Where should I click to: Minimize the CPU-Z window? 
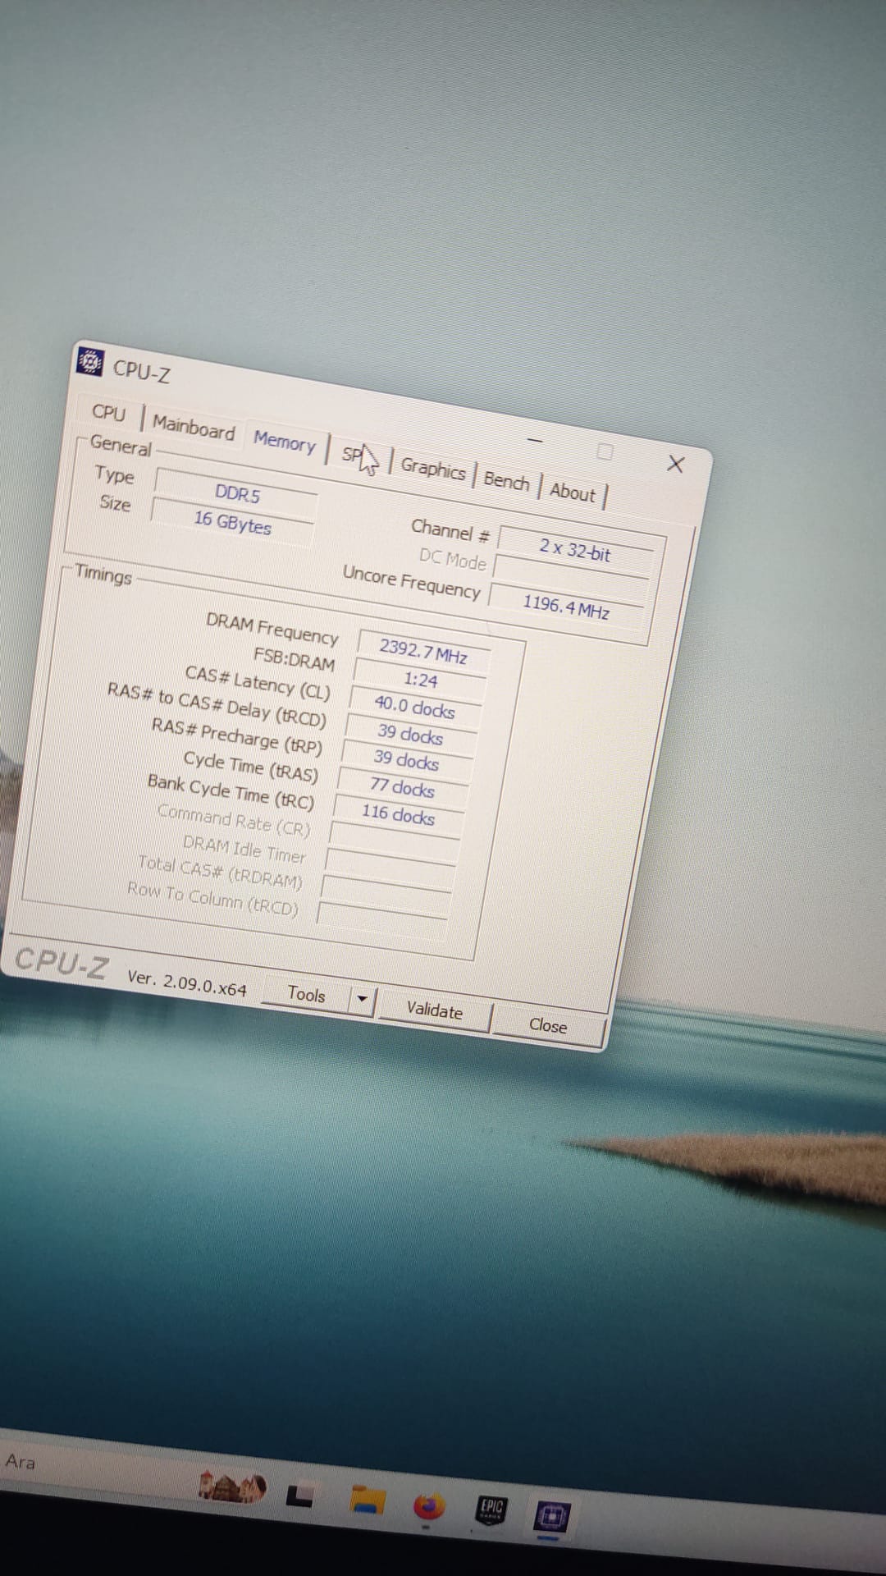coord(535,441)
